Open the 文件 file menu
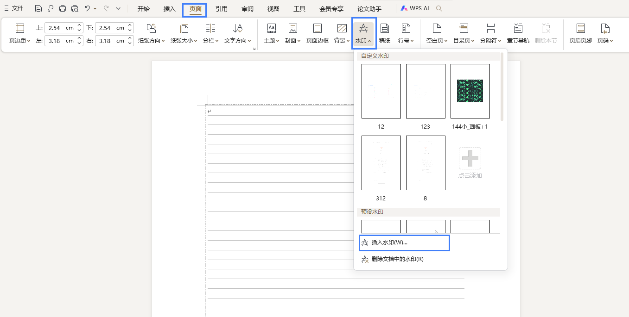 (x=14, y=8)
